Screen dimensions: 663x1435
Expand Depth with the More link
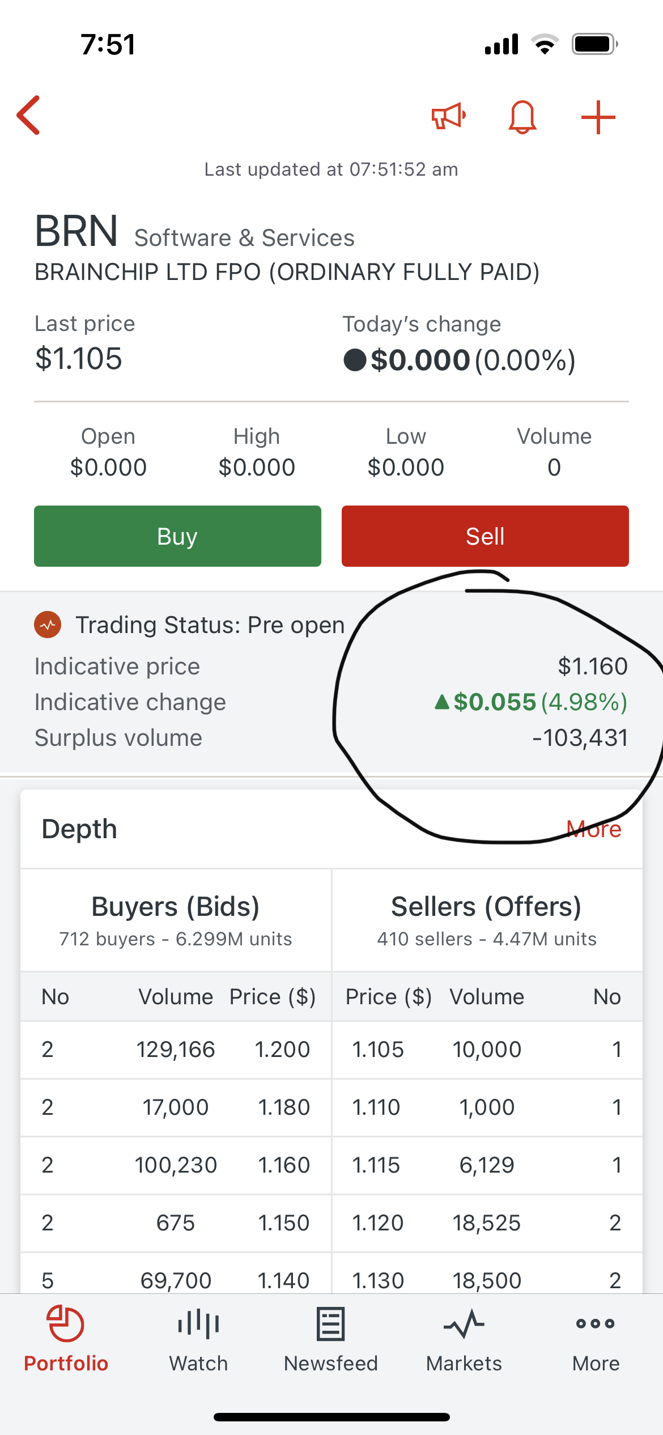593,829
